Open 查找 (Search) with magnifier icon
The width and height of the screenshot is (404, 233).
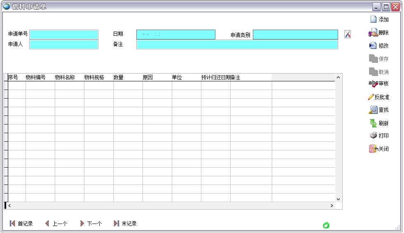click(x=373, y=110)
